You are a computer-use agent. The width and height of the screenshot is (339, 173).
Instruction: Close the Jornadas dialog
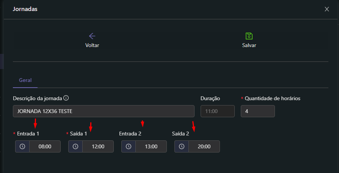pos(327,9)
